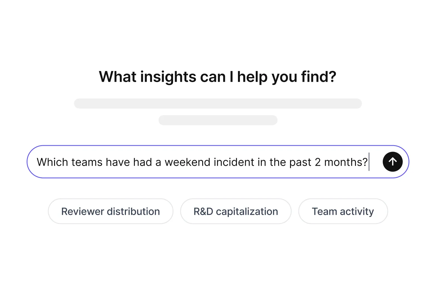Screen dimensions: 436x291
Task: Click the short gray placeholder bar
Action: [x=218, y=120]
